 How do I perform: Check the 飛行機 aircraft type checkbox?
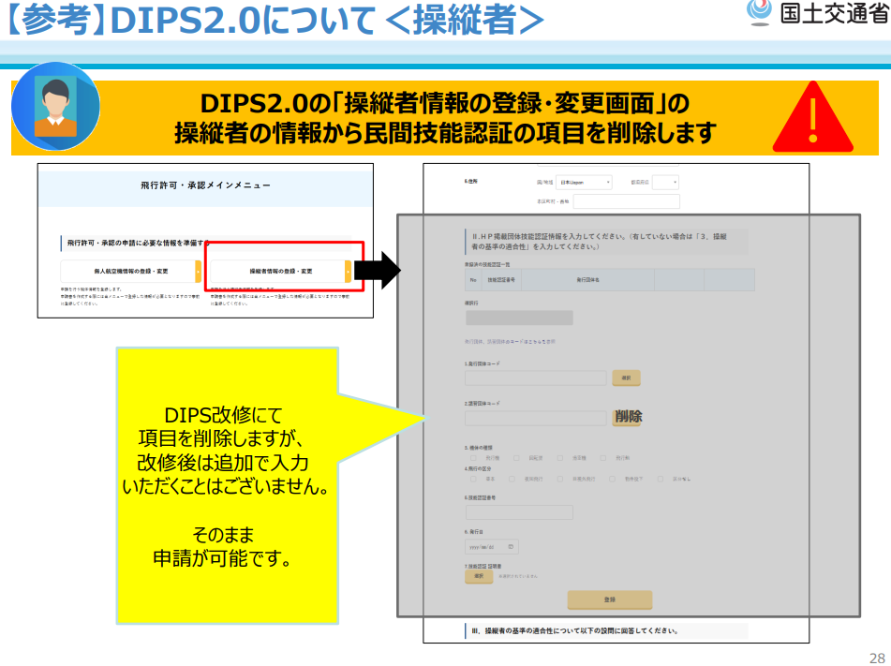tap(473, 458)
